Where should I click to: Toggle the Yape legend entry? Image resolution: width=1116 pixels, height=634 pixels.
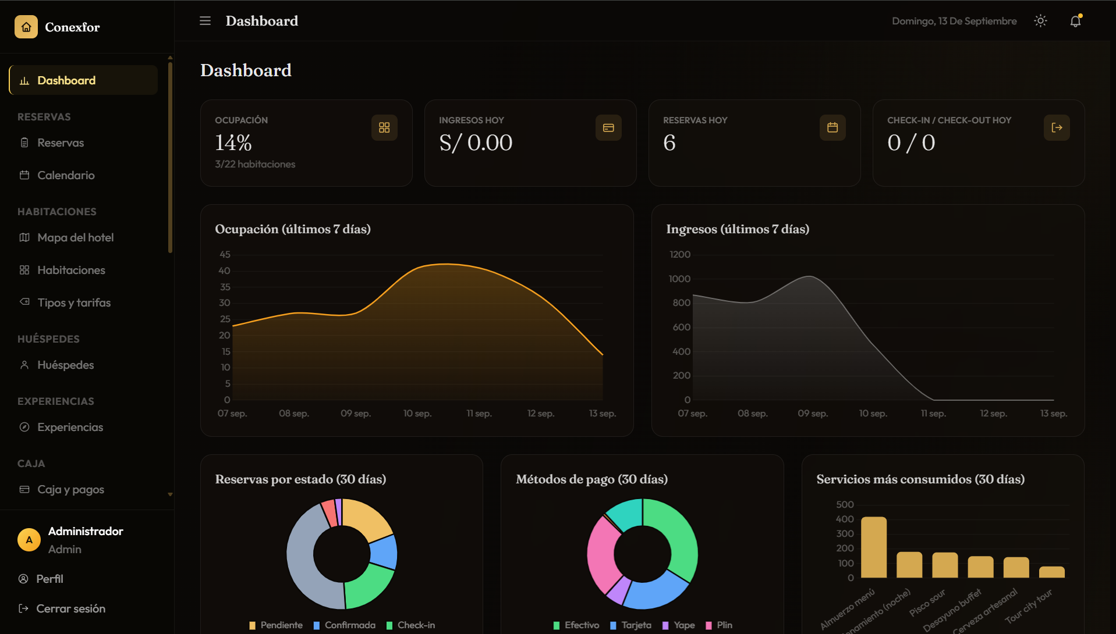(x=678, y=625)
